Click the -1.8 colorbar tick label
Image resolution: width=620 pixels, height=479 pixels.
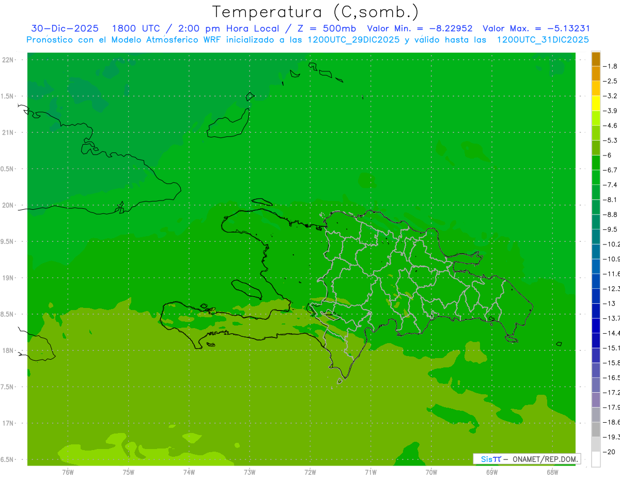(610, 66)
